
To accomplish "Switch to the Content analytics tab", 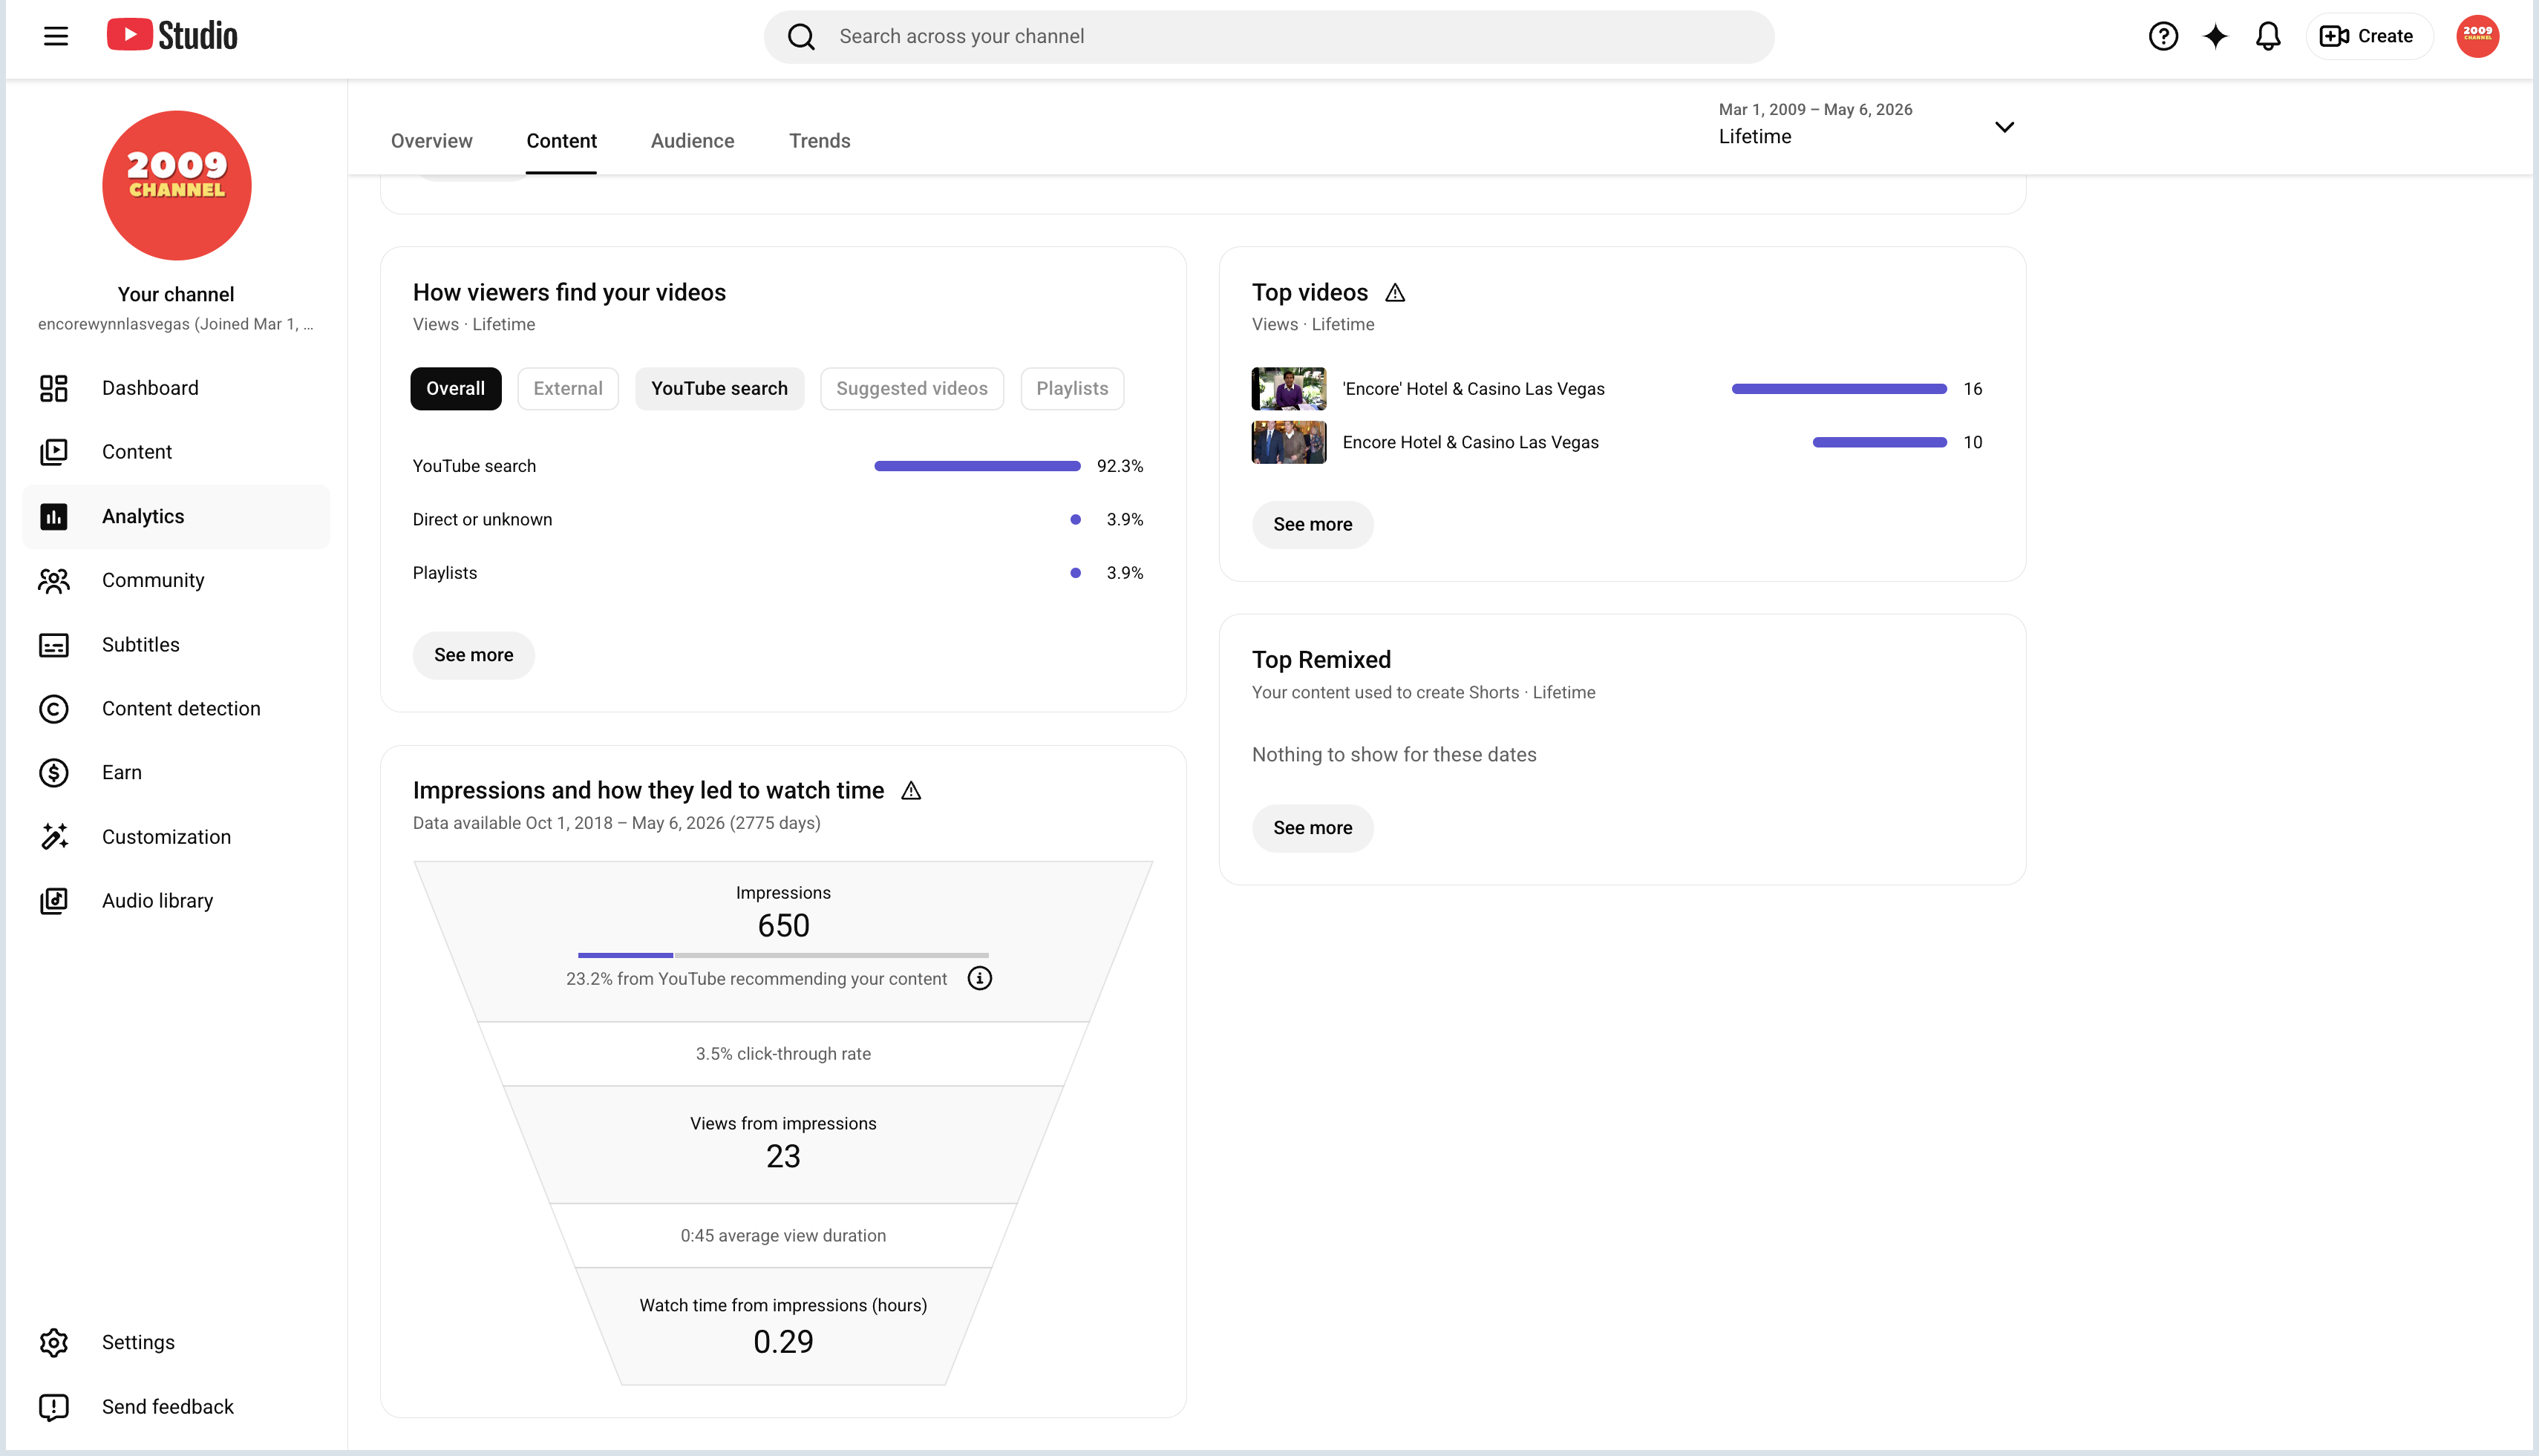I will (x=562, y=141).
